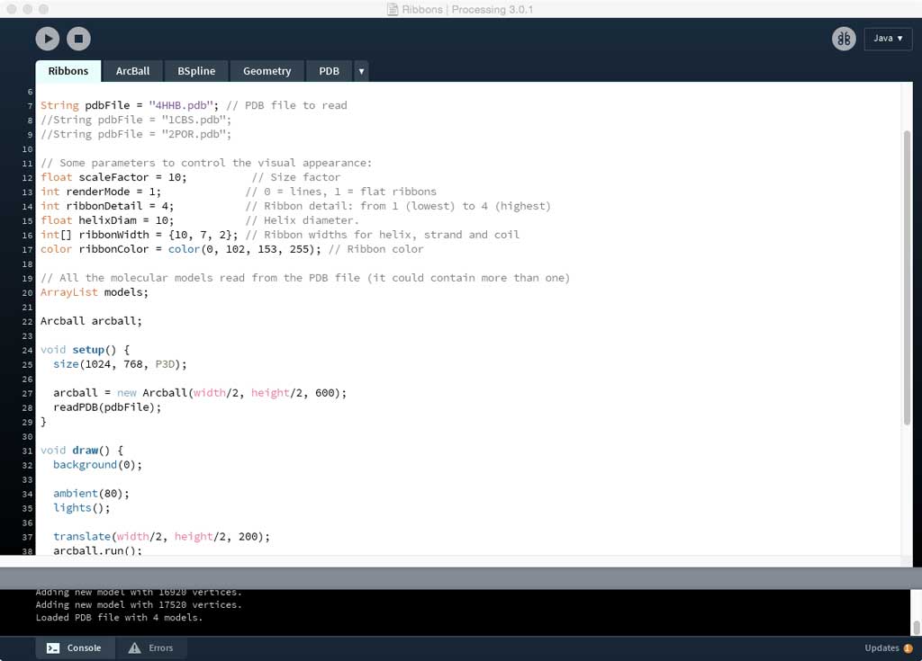Viewport: 922px width, 661px height.
Task: Open the Java mode dropdown
Action: pos(887,39)
